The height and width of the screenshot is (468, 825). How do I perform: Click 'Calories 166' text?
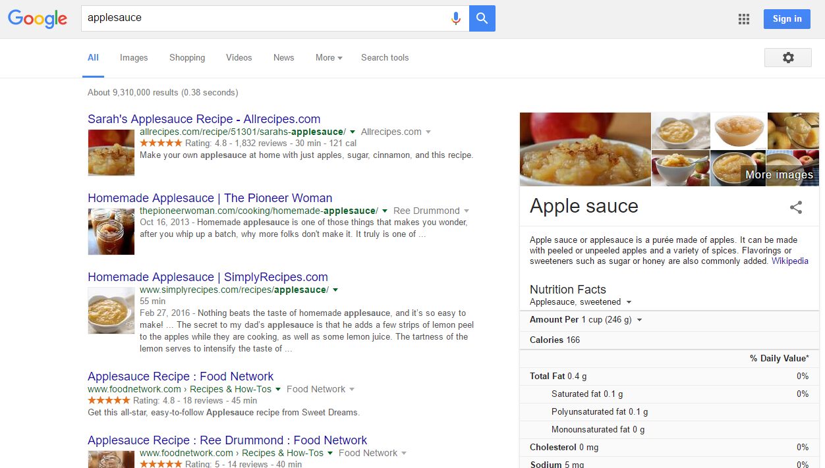[555, 340]
